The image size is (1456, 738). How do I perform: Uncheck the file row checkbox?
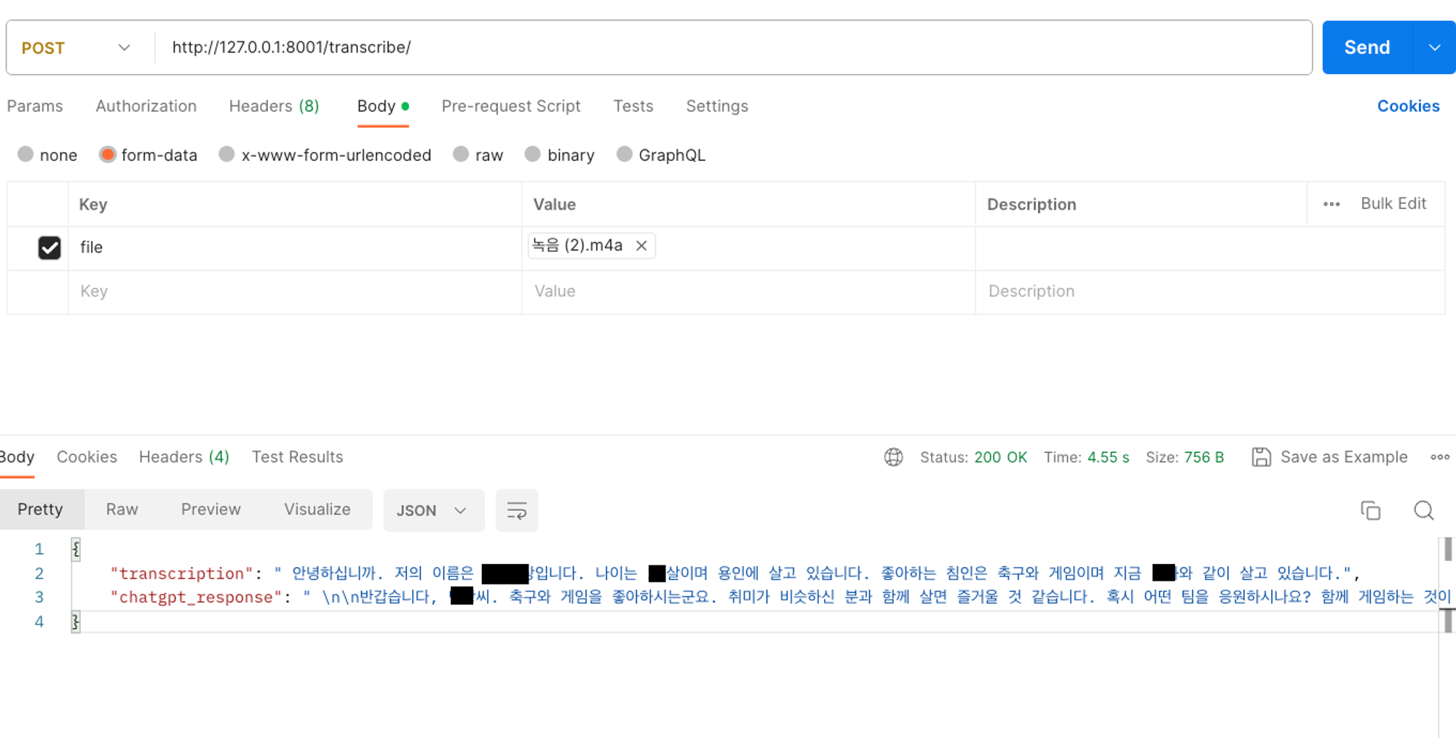50,247
